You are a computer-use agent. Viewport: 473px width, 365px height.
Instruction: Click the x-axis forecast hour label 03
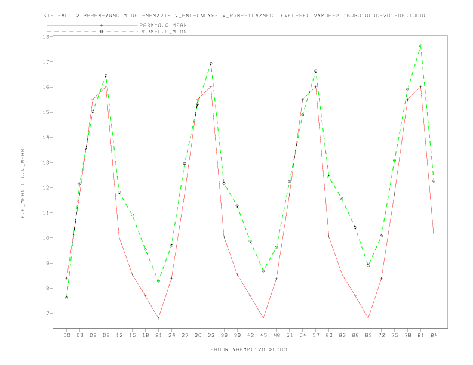(x=79, y=335)
